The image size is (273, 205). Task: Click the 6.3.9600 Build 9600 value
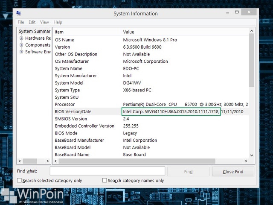(x=142, y=47)
